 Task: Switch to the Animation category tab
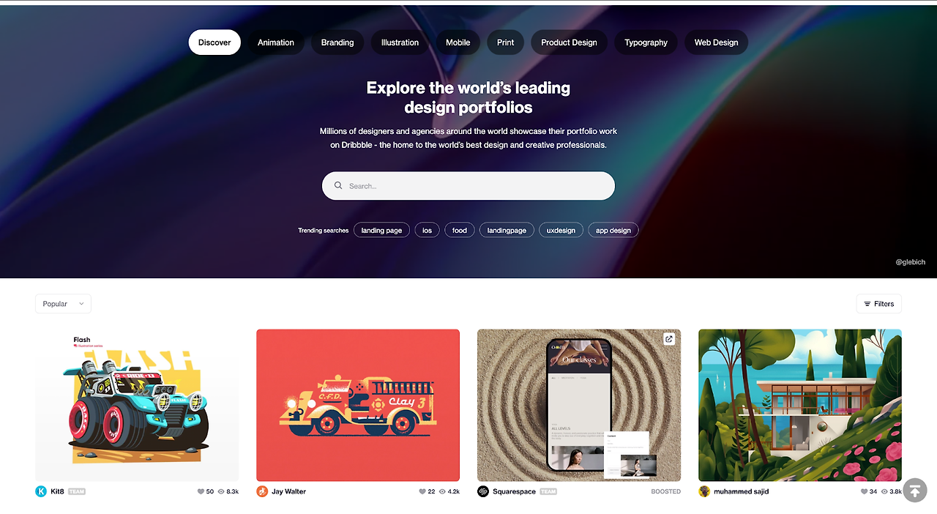click(x=276, y=42)
